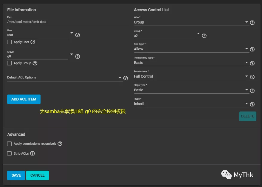Save the ACL settings
Screen dimensions: 262x187
tap(16, 175)
